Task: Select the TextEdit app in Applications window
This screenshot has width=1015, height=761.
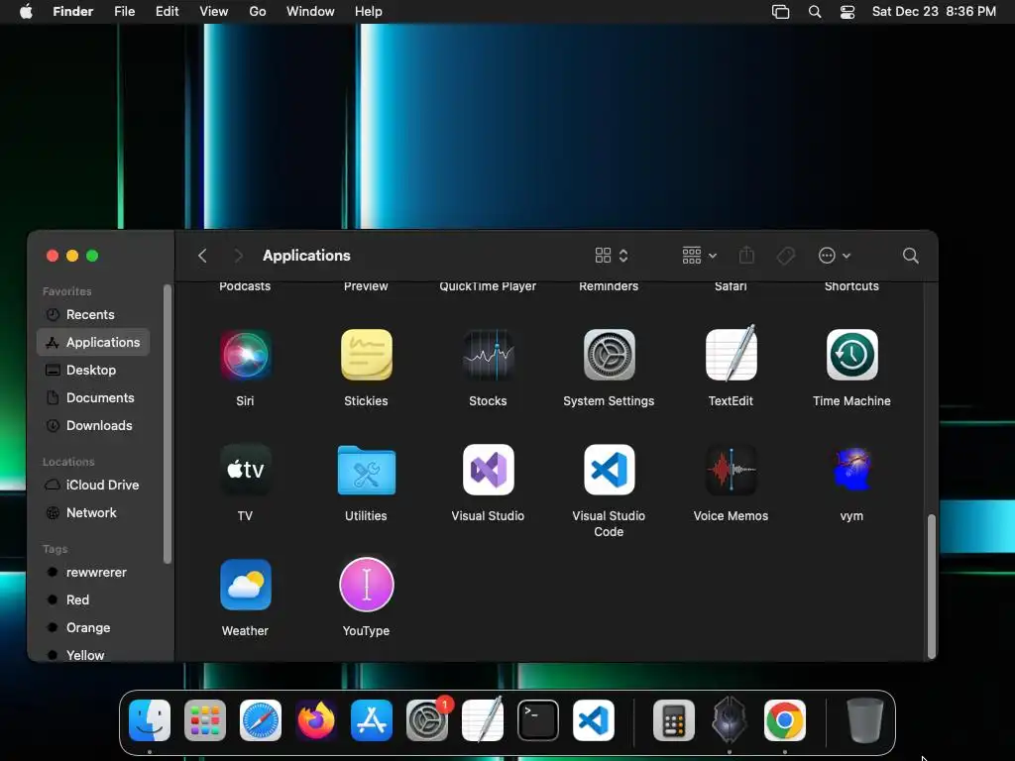Action: coord(731,354)
